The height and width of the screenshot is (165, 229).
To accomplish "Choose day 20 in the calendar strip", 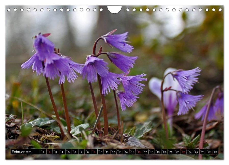I will point(164,152).
